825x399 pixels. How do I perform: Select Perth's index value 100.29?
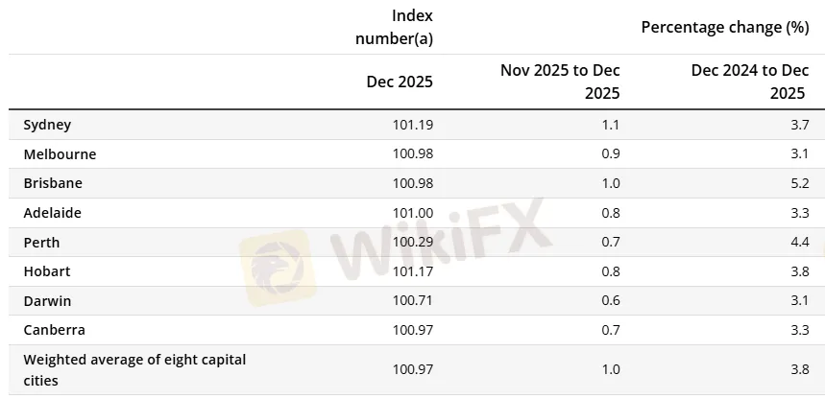(413, 243)
